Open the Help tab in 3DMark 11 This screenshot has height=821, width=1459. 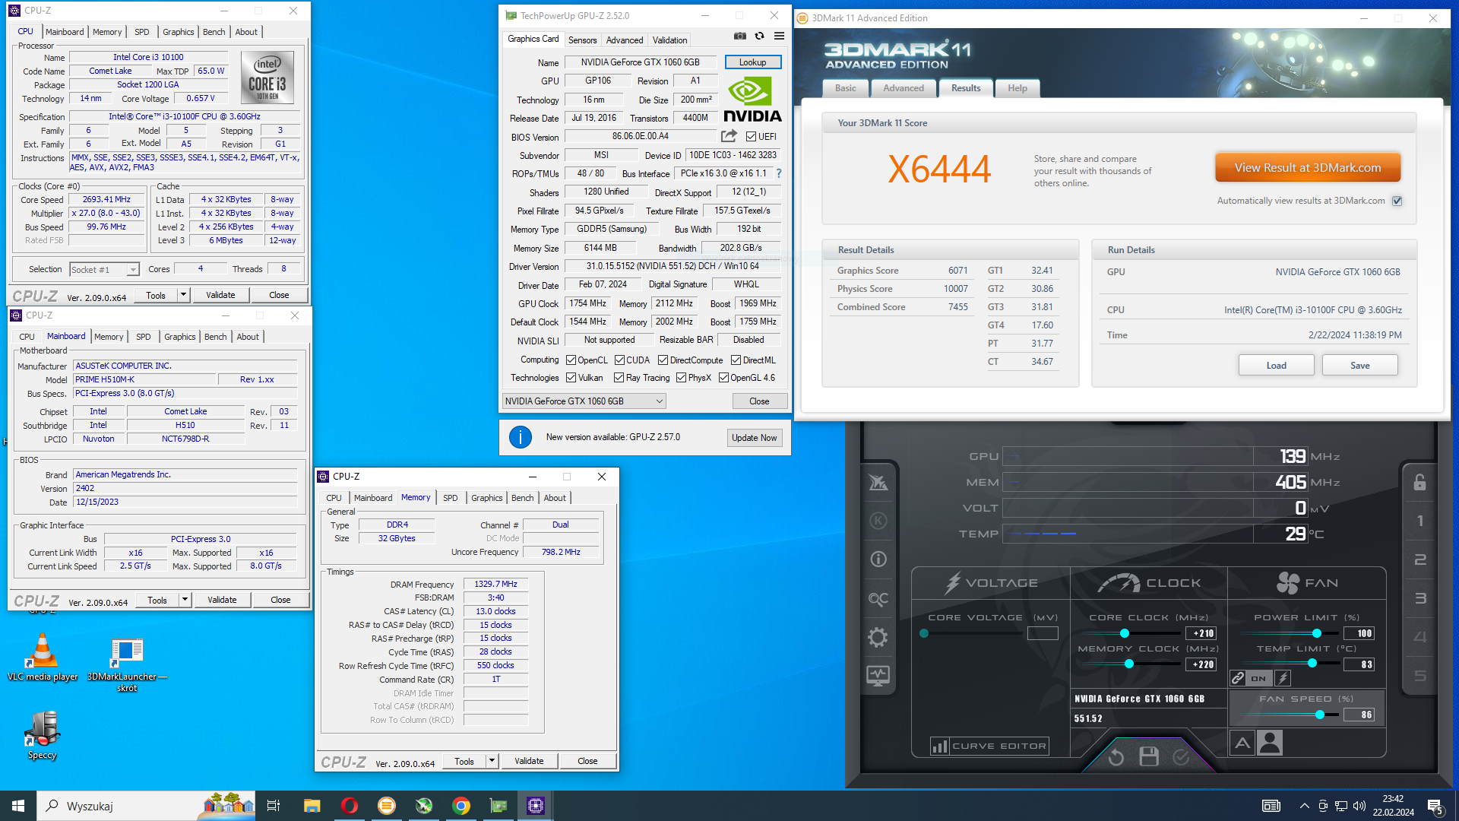(x=1018, y=88)
